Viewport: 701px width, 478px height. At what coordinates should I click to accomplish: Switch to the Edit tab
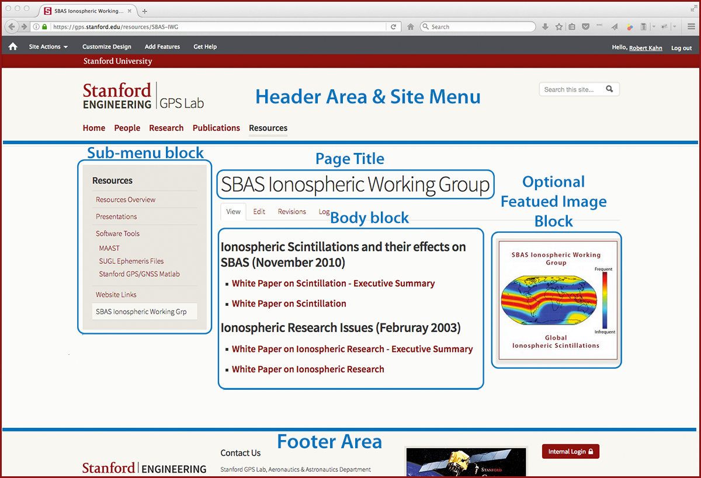(x=259, y=212)
